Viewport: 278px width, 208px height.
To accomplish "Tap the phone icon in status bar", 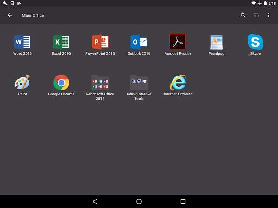I will pyautogui.click(x=12, y=3).
